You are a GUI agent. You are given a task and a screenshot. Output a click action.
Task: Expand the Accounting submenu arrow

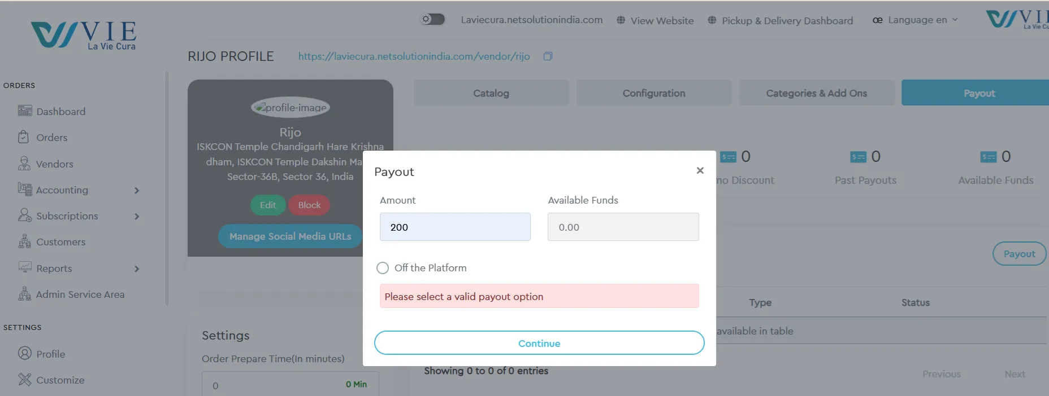click(x=137, y=191)
